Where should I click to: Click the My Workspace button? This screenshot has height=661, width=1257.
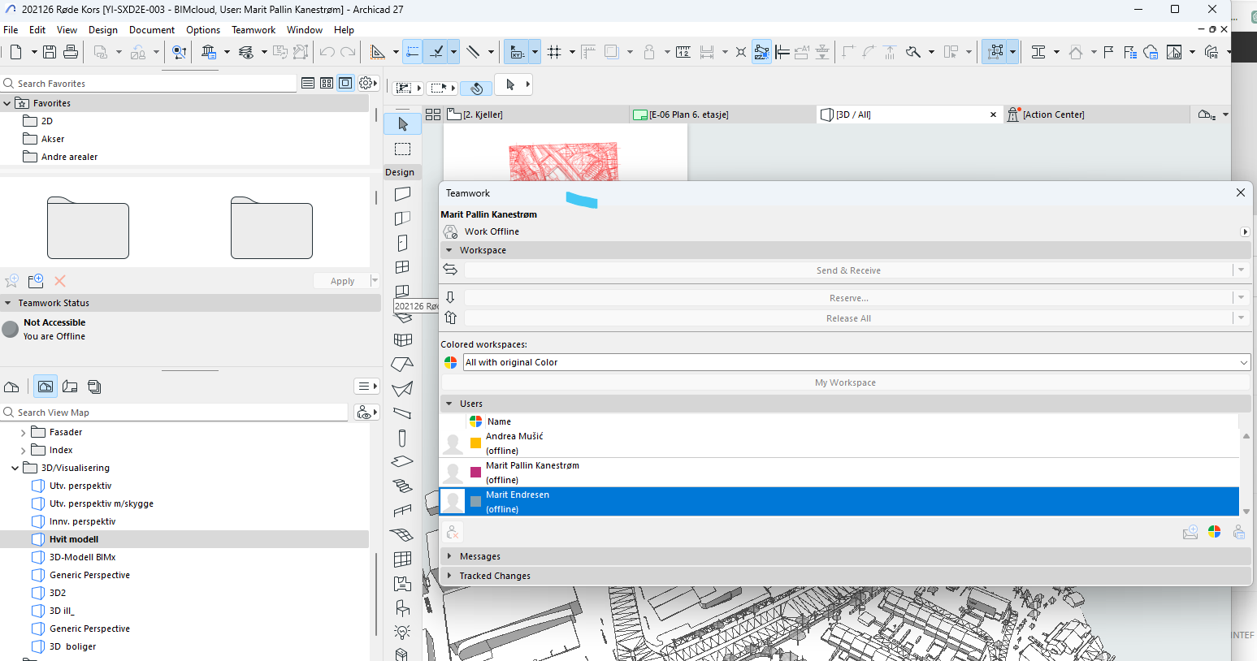[x=845, y=382]
